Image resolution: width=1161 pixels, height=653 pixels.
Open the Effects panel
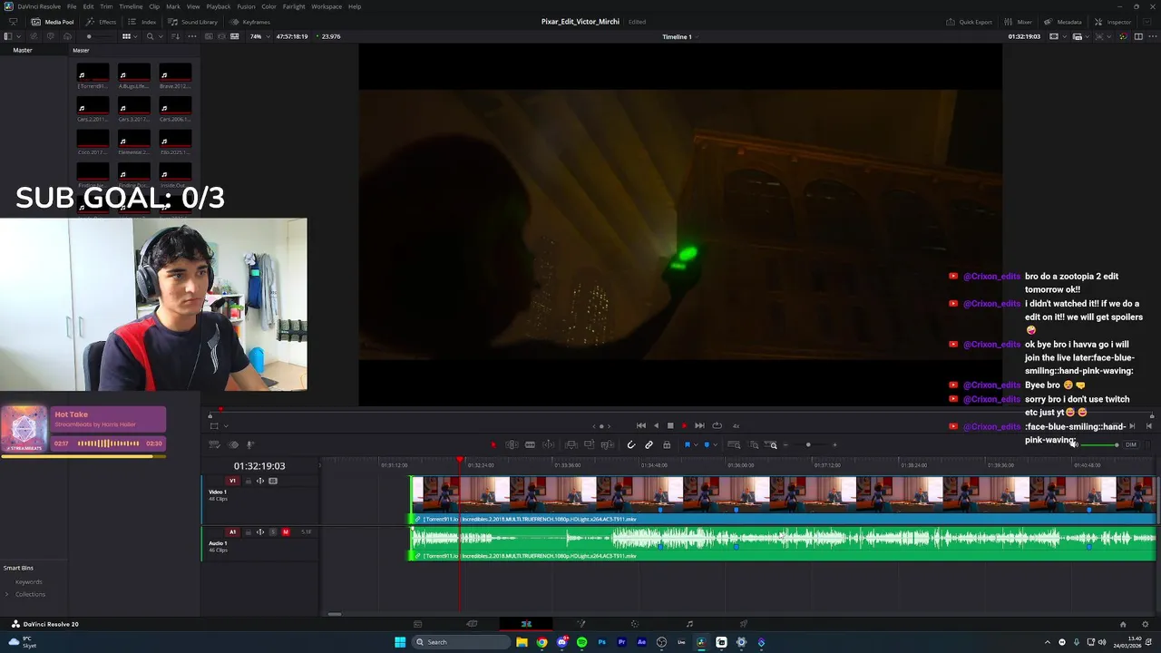[x=102, y=22]
